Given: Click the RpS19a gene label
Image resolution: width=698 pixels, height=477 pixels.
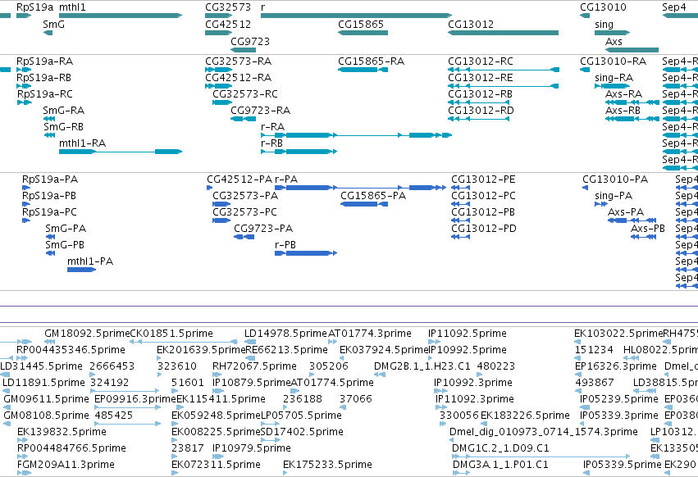Looking at the screenshot, I should point(34,7).
